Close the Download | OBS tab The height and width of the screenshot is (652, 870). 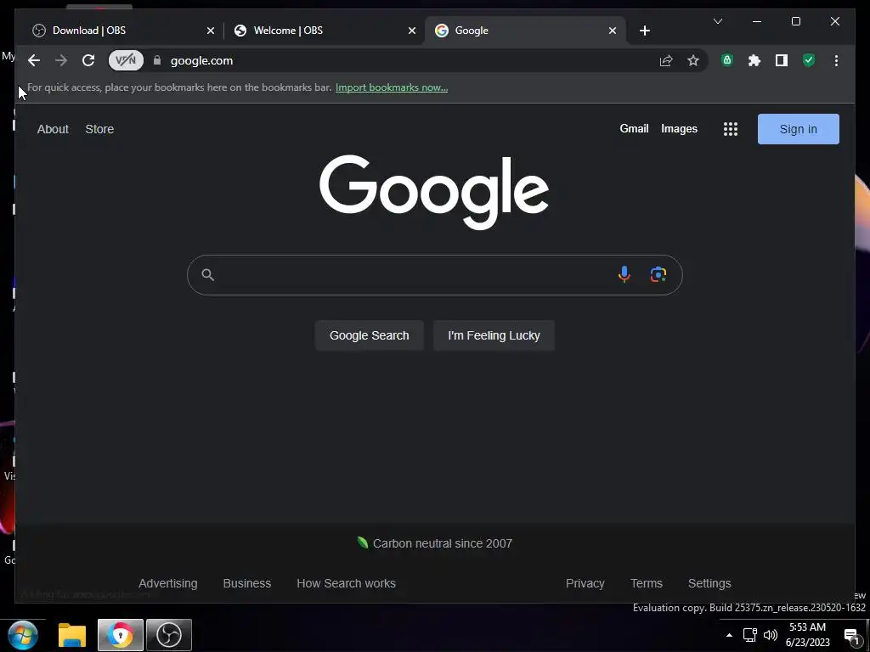coord(211,31)
